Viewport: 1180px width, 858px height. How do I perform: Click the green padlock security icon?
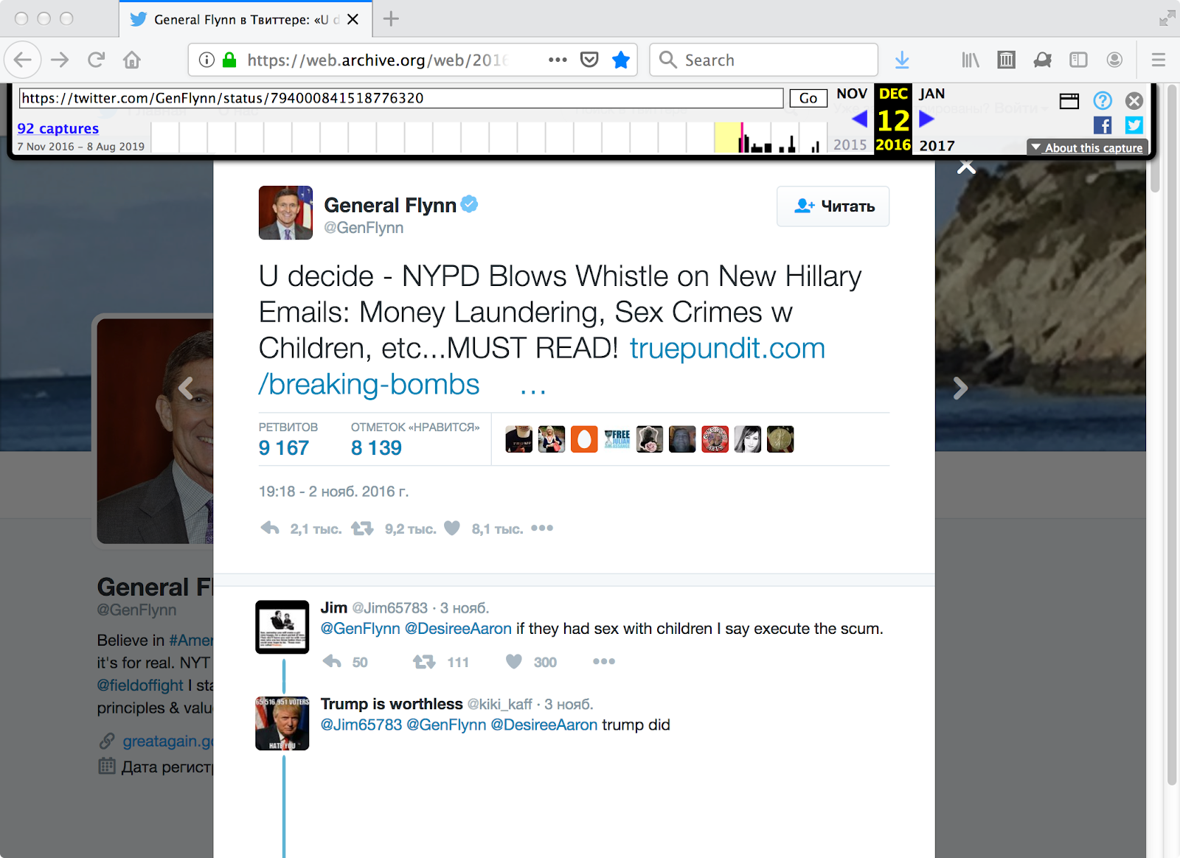pos(229,60)
